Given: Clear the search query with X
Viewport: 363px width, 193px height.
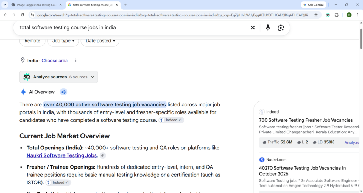Looking at the screenshot, I should [x=253, y=28].
